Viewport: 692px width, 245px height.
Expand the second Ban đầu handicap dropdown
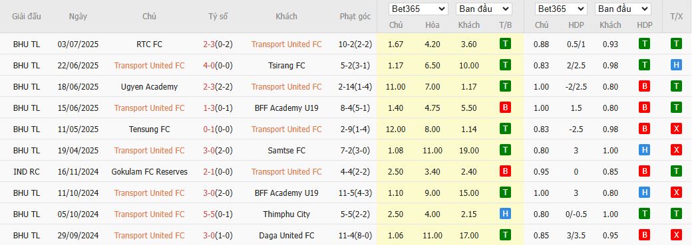(x=623, y=9)
